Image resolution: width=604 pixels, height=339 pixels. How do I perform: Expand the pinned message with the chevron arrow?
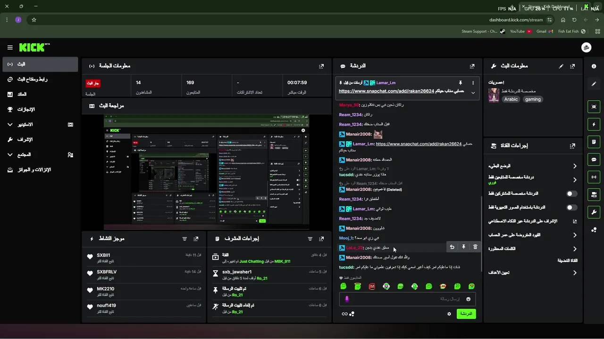pyautogui.click(x=473, y=93)
